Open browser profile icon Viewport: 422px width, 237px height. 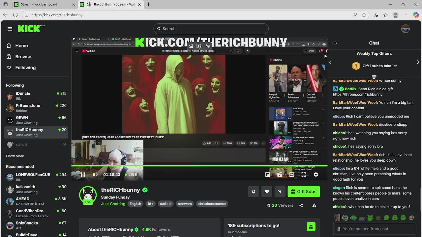(x=396, y=15)
